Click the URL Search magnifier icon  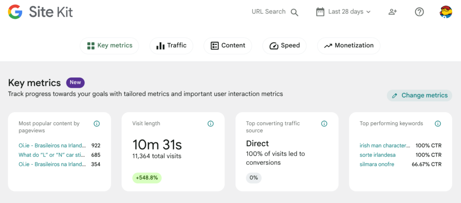coord(294,12)
